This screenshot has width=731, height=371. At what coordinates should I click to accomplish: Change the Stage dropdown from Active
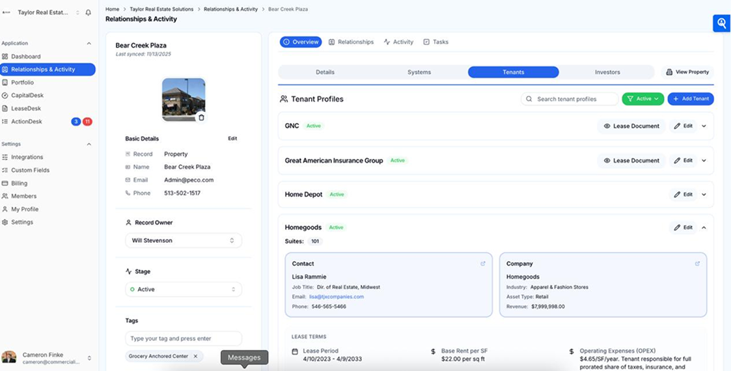[x=183, y=290]
